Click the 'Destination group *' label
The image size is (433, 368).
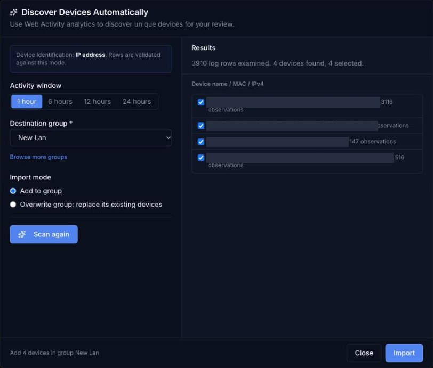41,124
